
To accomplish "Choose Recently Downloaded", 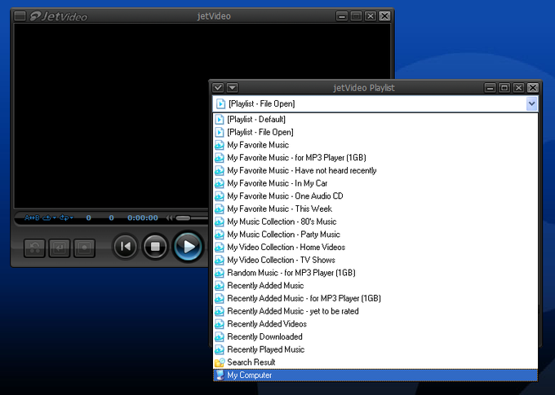I will 375,336.
